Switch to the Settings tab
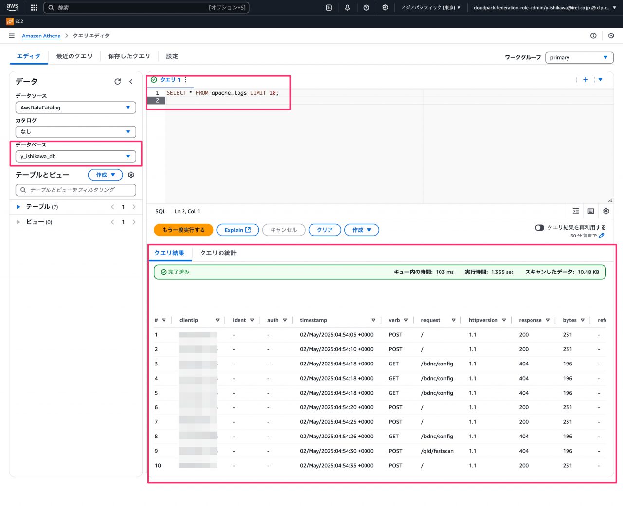Image resolution: width=623 pixels, height=510 pixels. 172,56
